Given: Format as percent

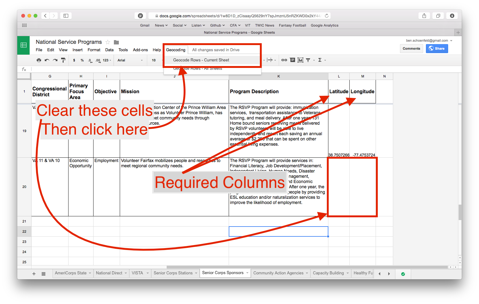Looking at the screenshot, I should [x=82, y=60].
